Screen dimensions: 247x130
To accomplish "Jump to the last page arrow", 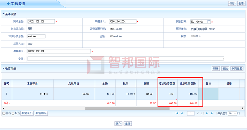I will [212, 113].
